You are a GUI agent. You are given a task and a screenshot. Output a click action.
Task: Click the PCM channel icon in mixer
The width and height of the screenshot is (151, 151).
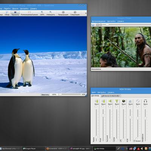[130, 101]
